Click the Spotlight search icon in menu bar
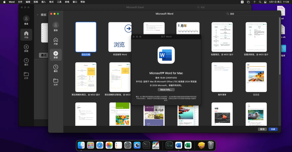The width and height of the screenshot is (292, 152). 260,2
